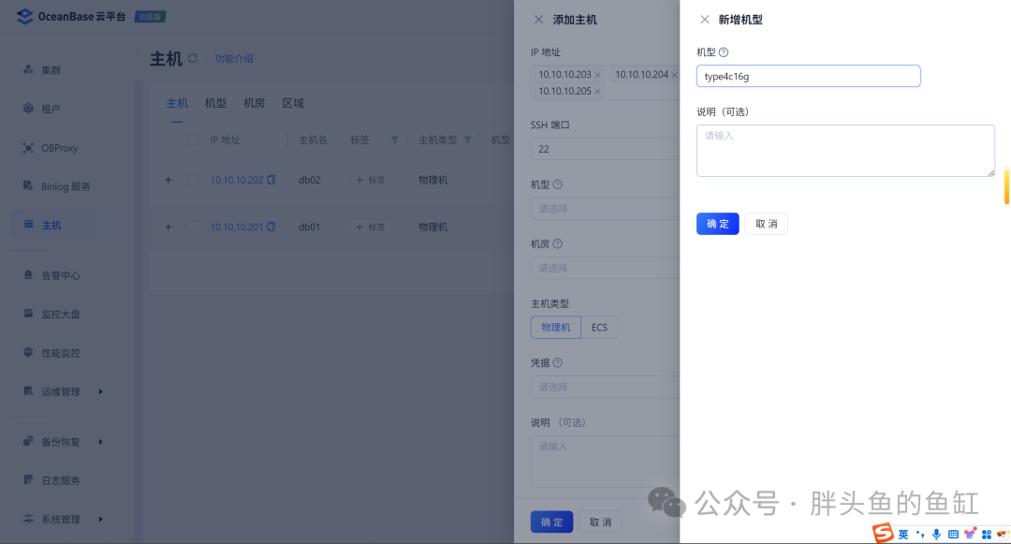This screenshot has height=544, width=1011.
Task: Switch Sogou input language 英
Action: 903,535
